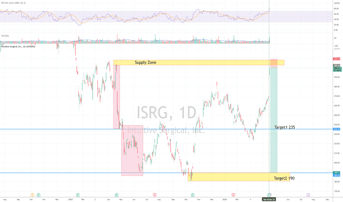
Task: Click the USD currency label on price axis
Action: coord(336,46)
